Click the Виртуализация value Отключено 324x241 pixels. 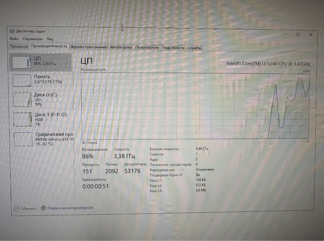[205, 169]
